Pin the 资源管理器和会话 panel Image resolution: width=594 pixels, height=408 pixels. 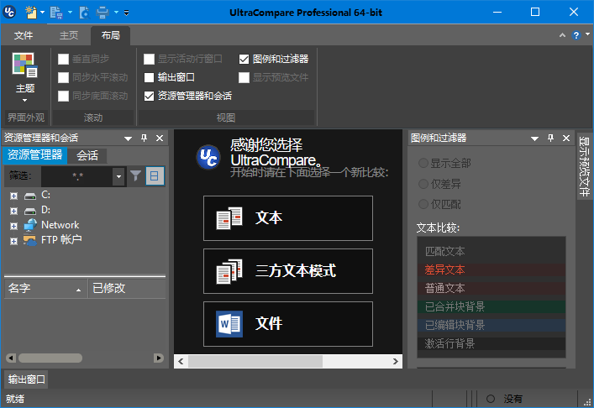point(144,138)
